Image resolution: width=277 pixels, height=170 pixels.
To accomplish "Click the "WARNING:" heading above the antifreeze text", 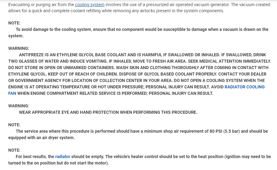I will [19, 48].
